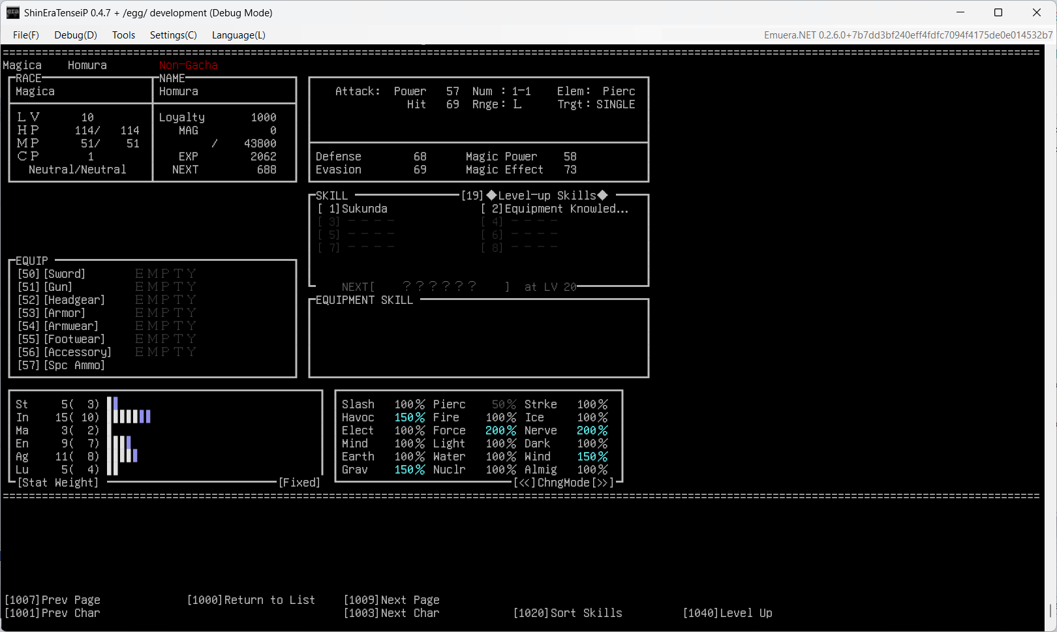Maximize the ShinEraTenseiP window
Screen dimensions: 1057x632
pos(998,12)
